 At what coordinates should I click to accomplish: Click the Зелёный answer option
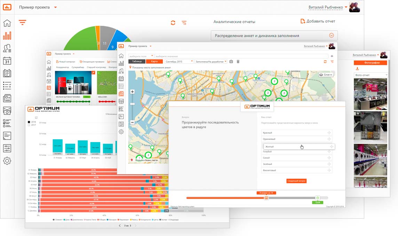pyautogui.click(x=296, y=164)
